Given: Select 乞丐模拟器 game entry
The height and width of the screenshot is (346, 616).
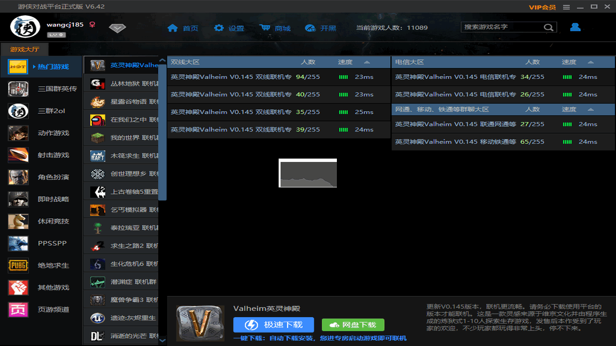Looking at the screenshot, I should [121, 210].
